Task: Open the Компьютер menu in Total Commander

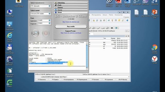Action: 119,15
